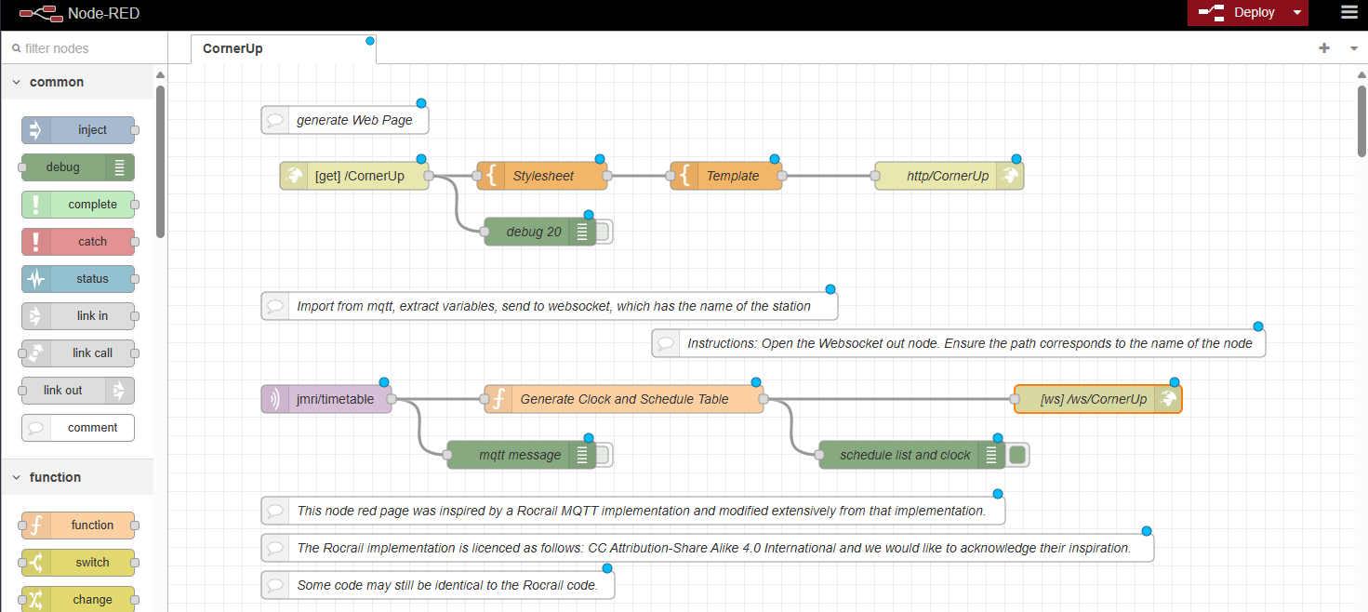
Task: Click the Node-RED logo in the header
Action: point(42,13)
